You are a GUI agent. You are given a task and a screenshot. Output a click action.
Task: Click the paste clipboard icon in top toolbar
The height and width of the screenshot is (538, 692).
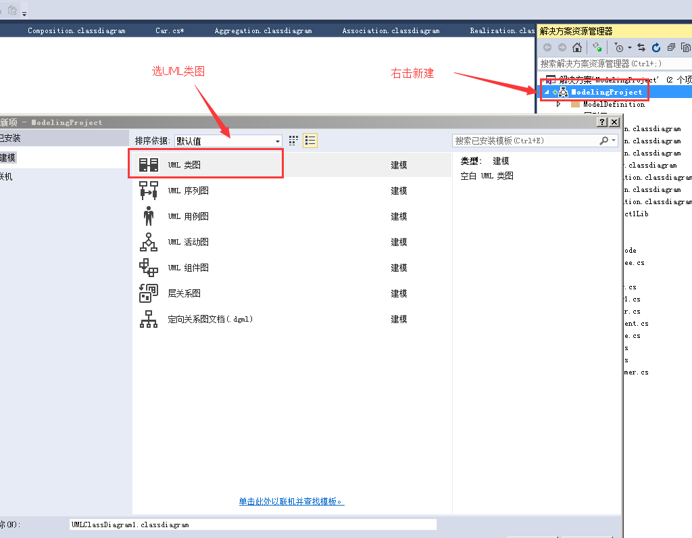click(12, 10)
